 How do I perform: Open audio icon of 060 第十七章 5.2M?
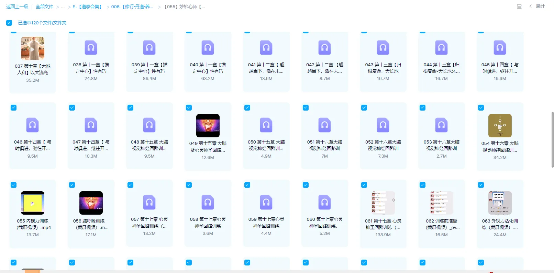pos(324,202)
